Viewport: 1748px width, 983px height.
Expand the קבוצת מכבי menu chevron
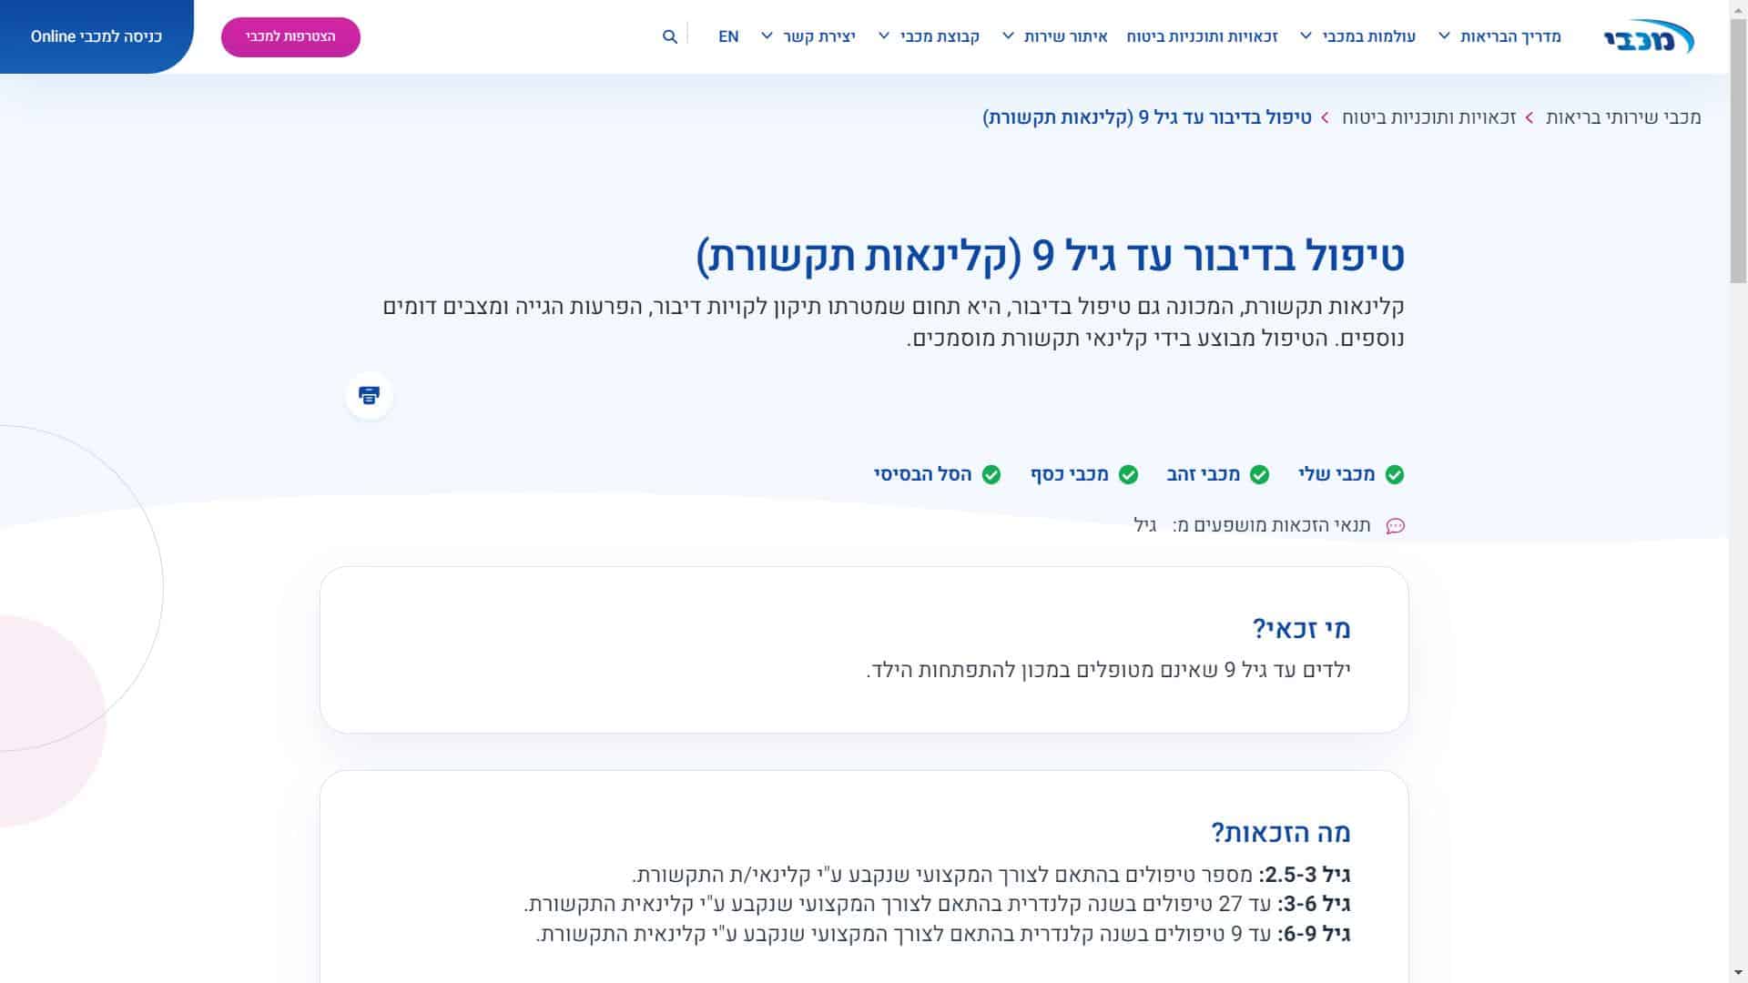click(883, 35)
